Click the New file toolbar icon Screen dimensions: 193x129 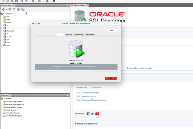click(3, 1)
